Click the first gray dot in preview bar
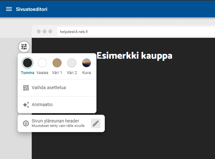Viewport: 215px width, 159px height. pyautogui.click(x=39, y=31)
